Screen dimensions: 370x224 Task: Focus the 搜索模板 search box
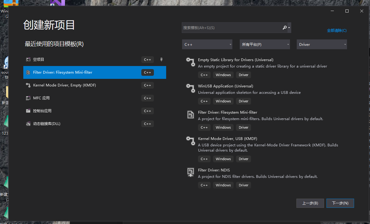pos(231,28)
